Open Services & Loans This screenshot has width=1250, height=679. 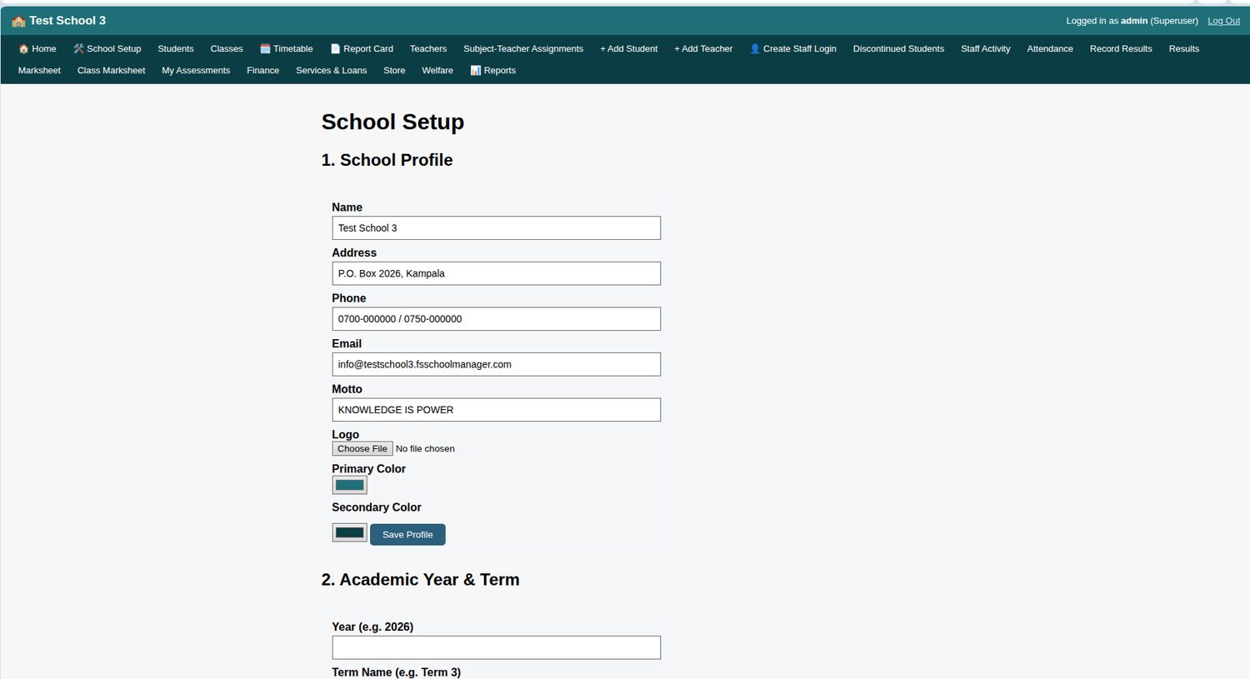click(331, 71)
